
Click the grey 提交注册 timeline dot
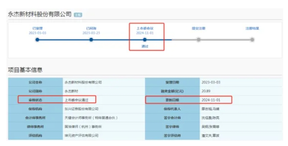coord(198,40)
